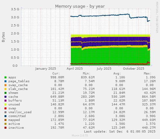160x139 pixels.
Task: Click the 'Avg:' column header
Action: click(x=117, y=74)
